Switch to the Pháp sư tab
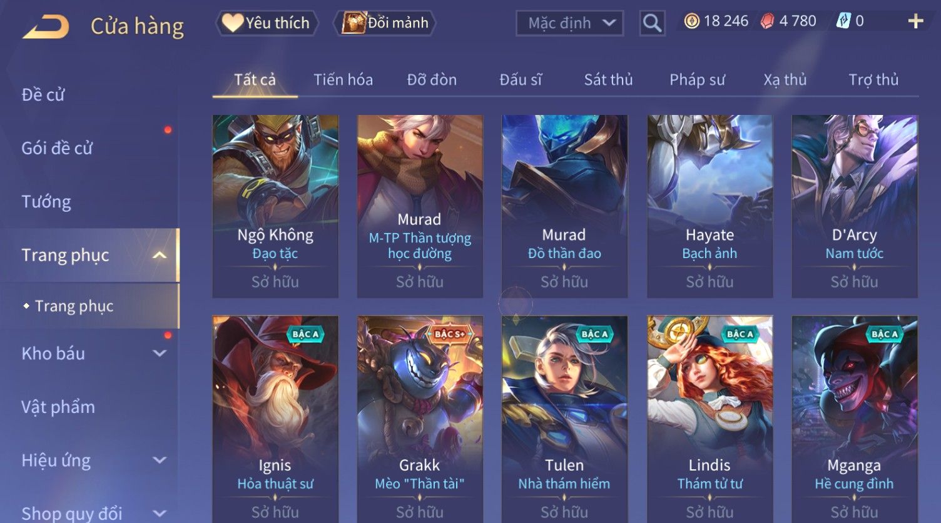941x523 pixels. point(697,80)
